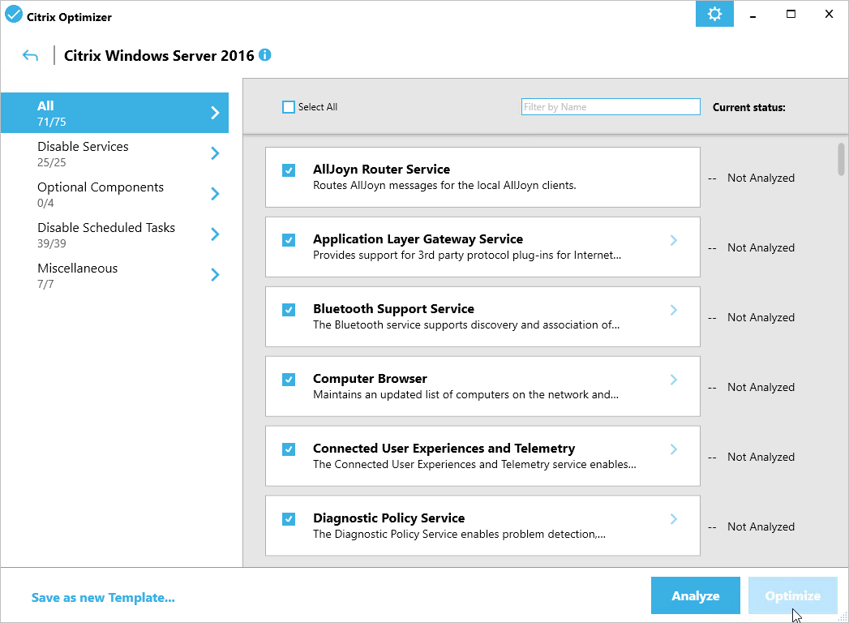Screen dimensions: 849x623
Task: Click chevron next to Miscellaneous
Action: point(215,275)
